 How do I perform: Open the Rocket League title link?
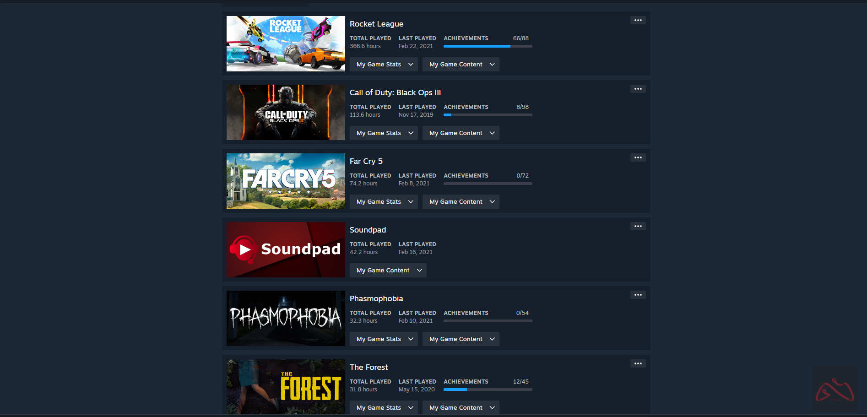pos(376,24)
